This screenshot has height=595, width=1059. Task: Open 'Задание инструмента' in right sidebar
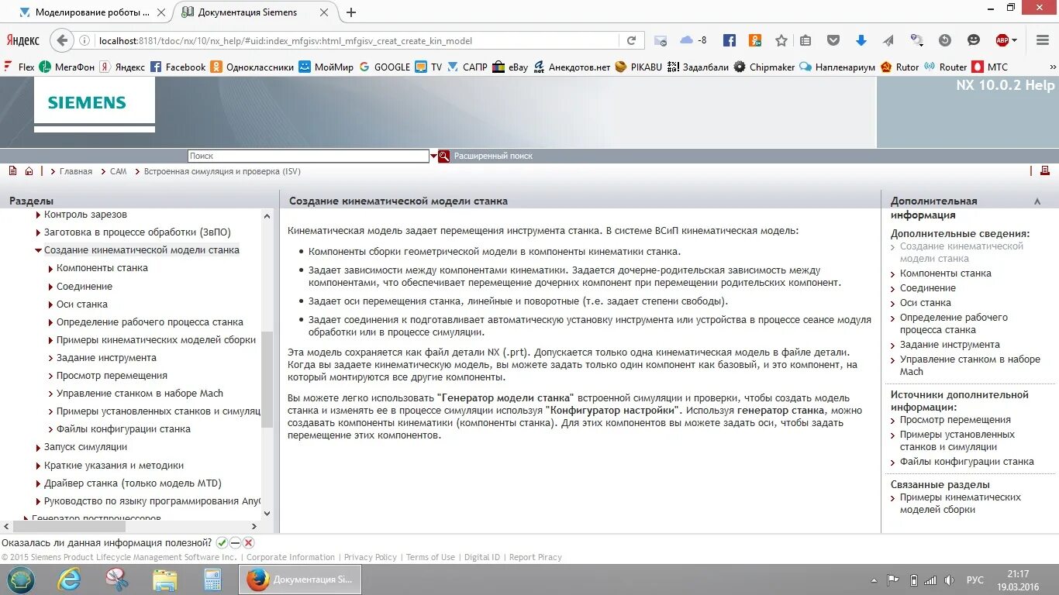click(950, 345)
